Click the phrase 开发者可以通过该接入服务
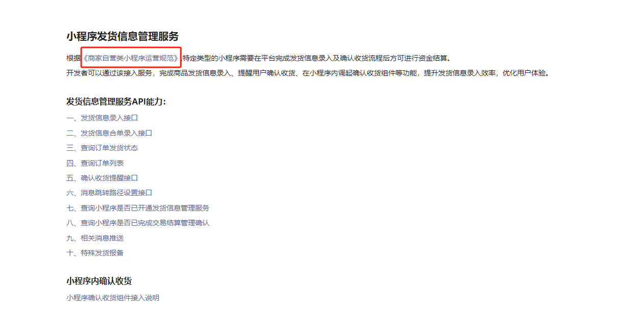This screenshot has width=640, height=315. pyautogui.click(x=109, y=73)
